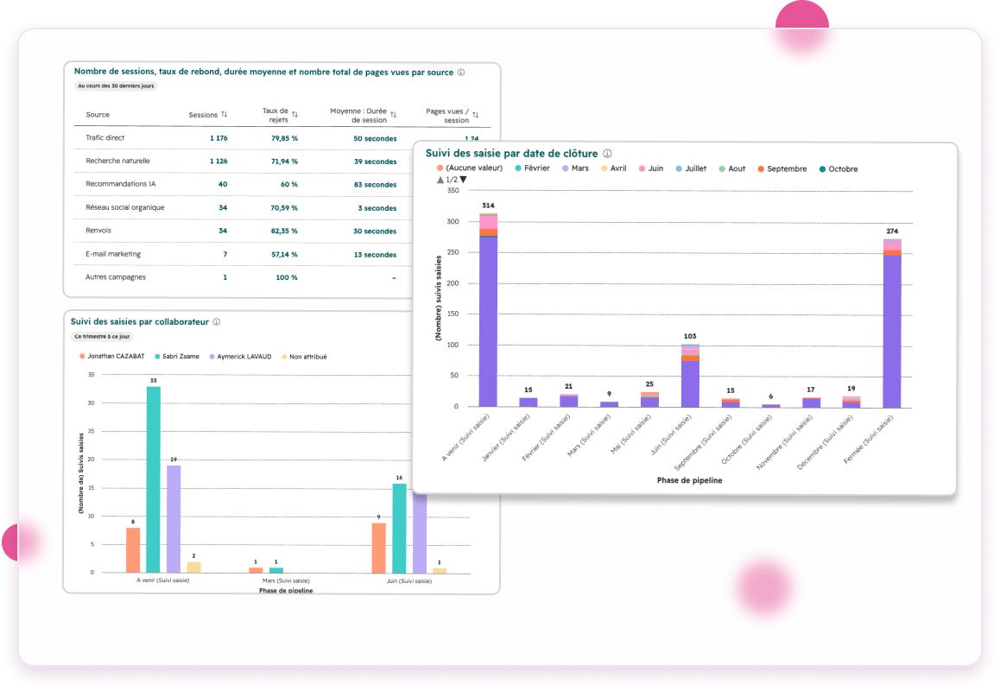This screenshot has height=691, width=1000.
Task: Select the Trafic direct row label
Action: coord(105,138)
